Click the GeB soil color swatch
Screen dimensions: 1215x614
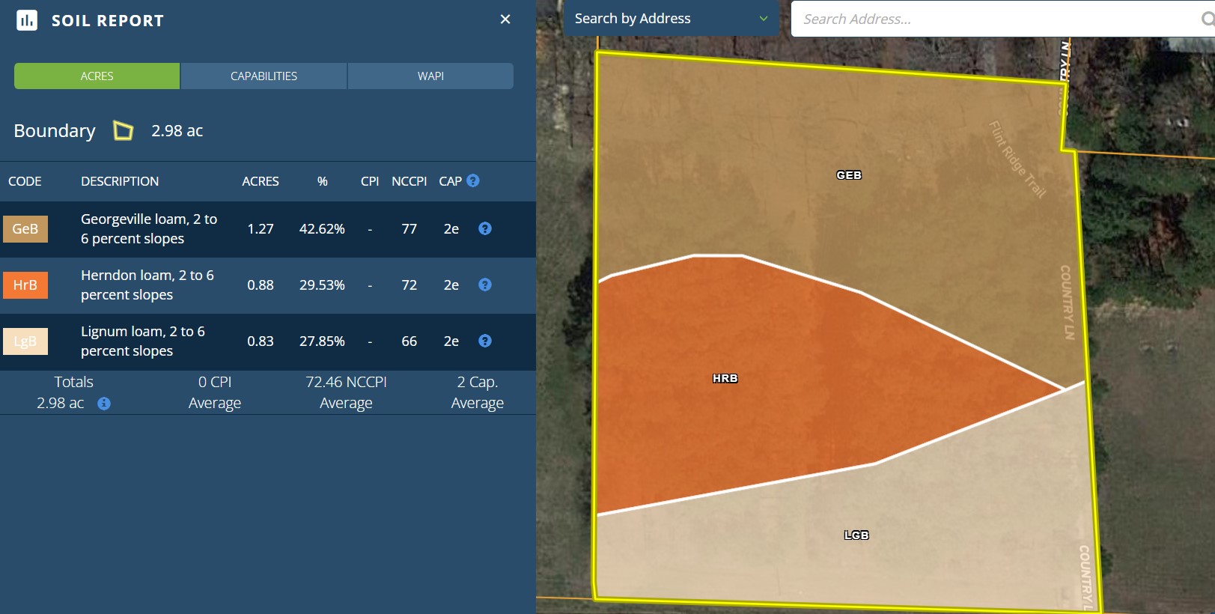click(x=25, y=229)
